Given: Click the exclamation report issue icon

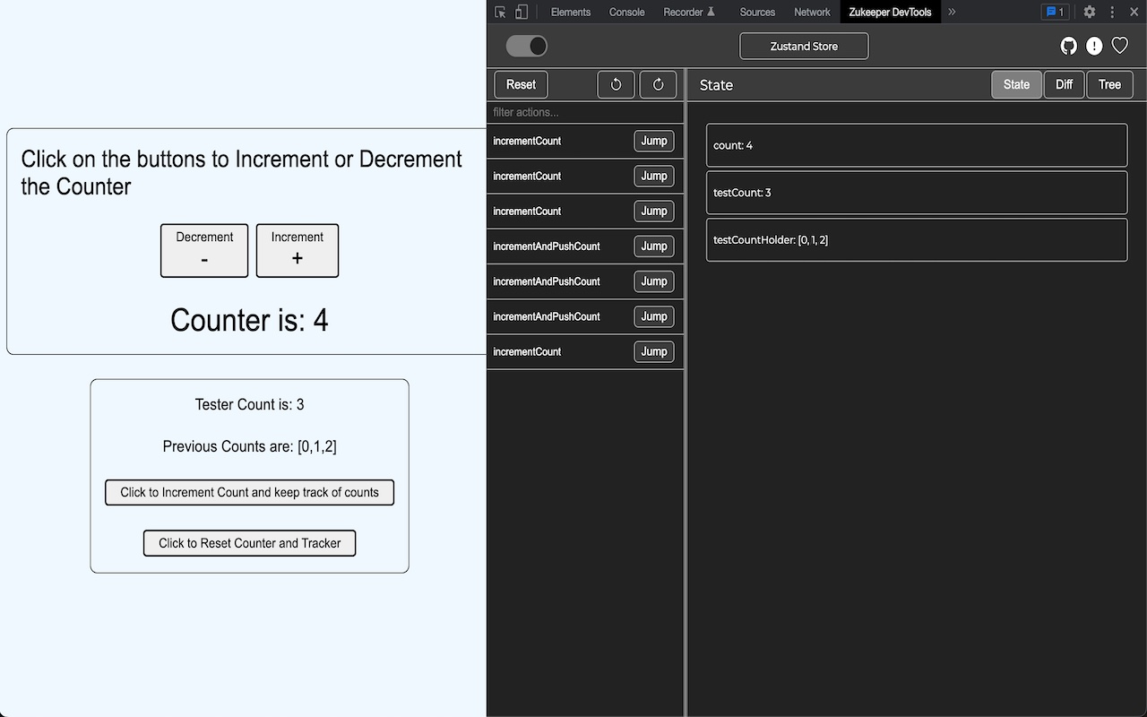Looking at the screenshot, I should coord(1094,46).
